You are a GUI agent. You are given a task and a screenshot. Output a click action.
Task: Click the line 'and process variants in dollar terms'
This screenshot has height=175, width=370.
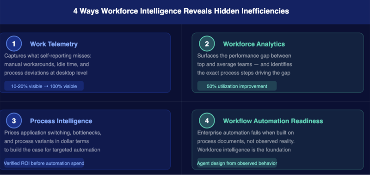[x=47, y=141]
